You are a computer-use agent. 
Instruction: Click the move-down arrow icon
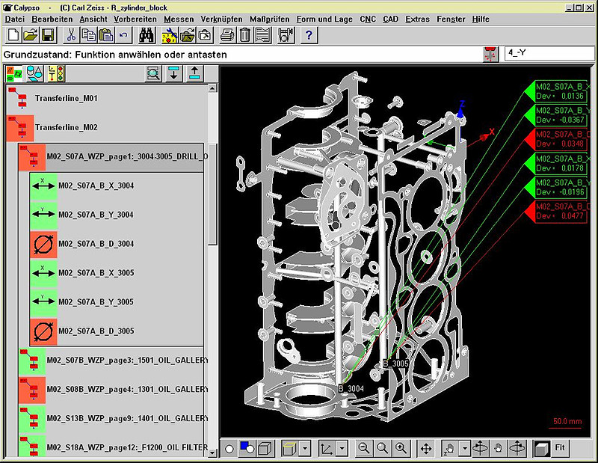pyautogui.click(x=174, y=73)
